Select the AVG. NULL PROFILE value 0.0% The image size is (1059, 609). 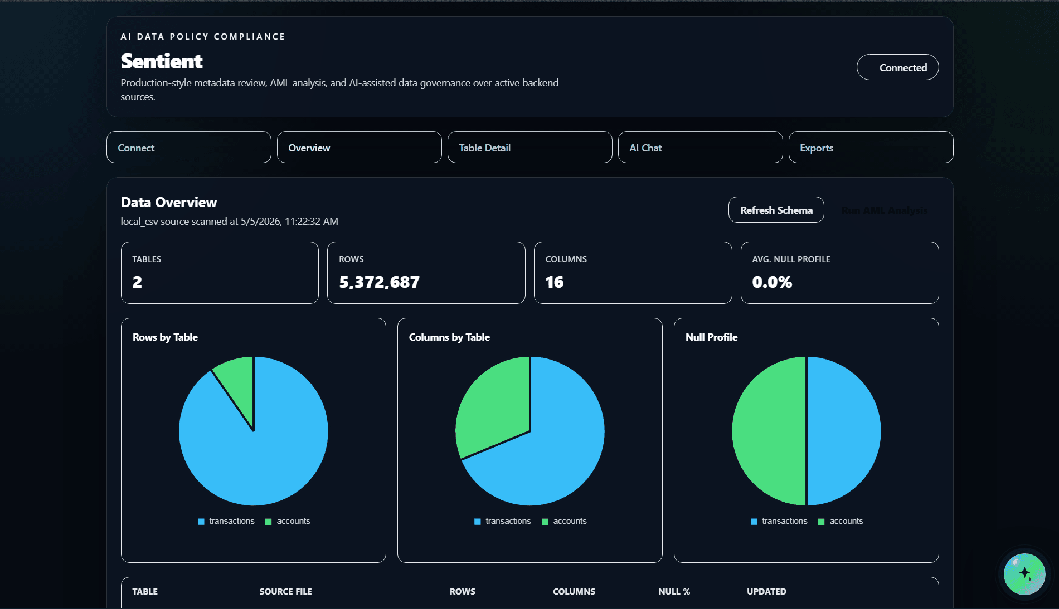tap(772, 282)
